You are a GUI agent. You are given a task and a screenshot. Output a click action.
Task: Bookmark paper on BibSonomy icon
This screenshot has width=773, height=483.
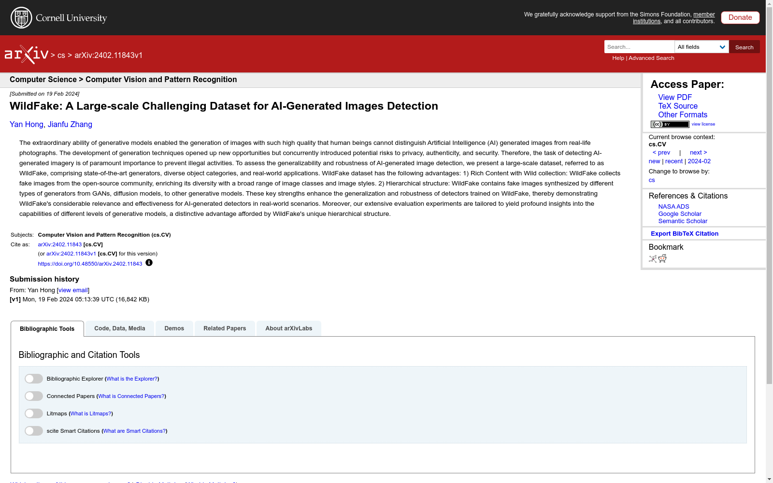click(x=653, y=259)
